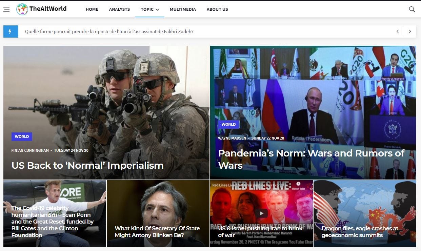Open the hamburger side menu
The height and width of the screenshot is (251, 421).
pos(6,9)
